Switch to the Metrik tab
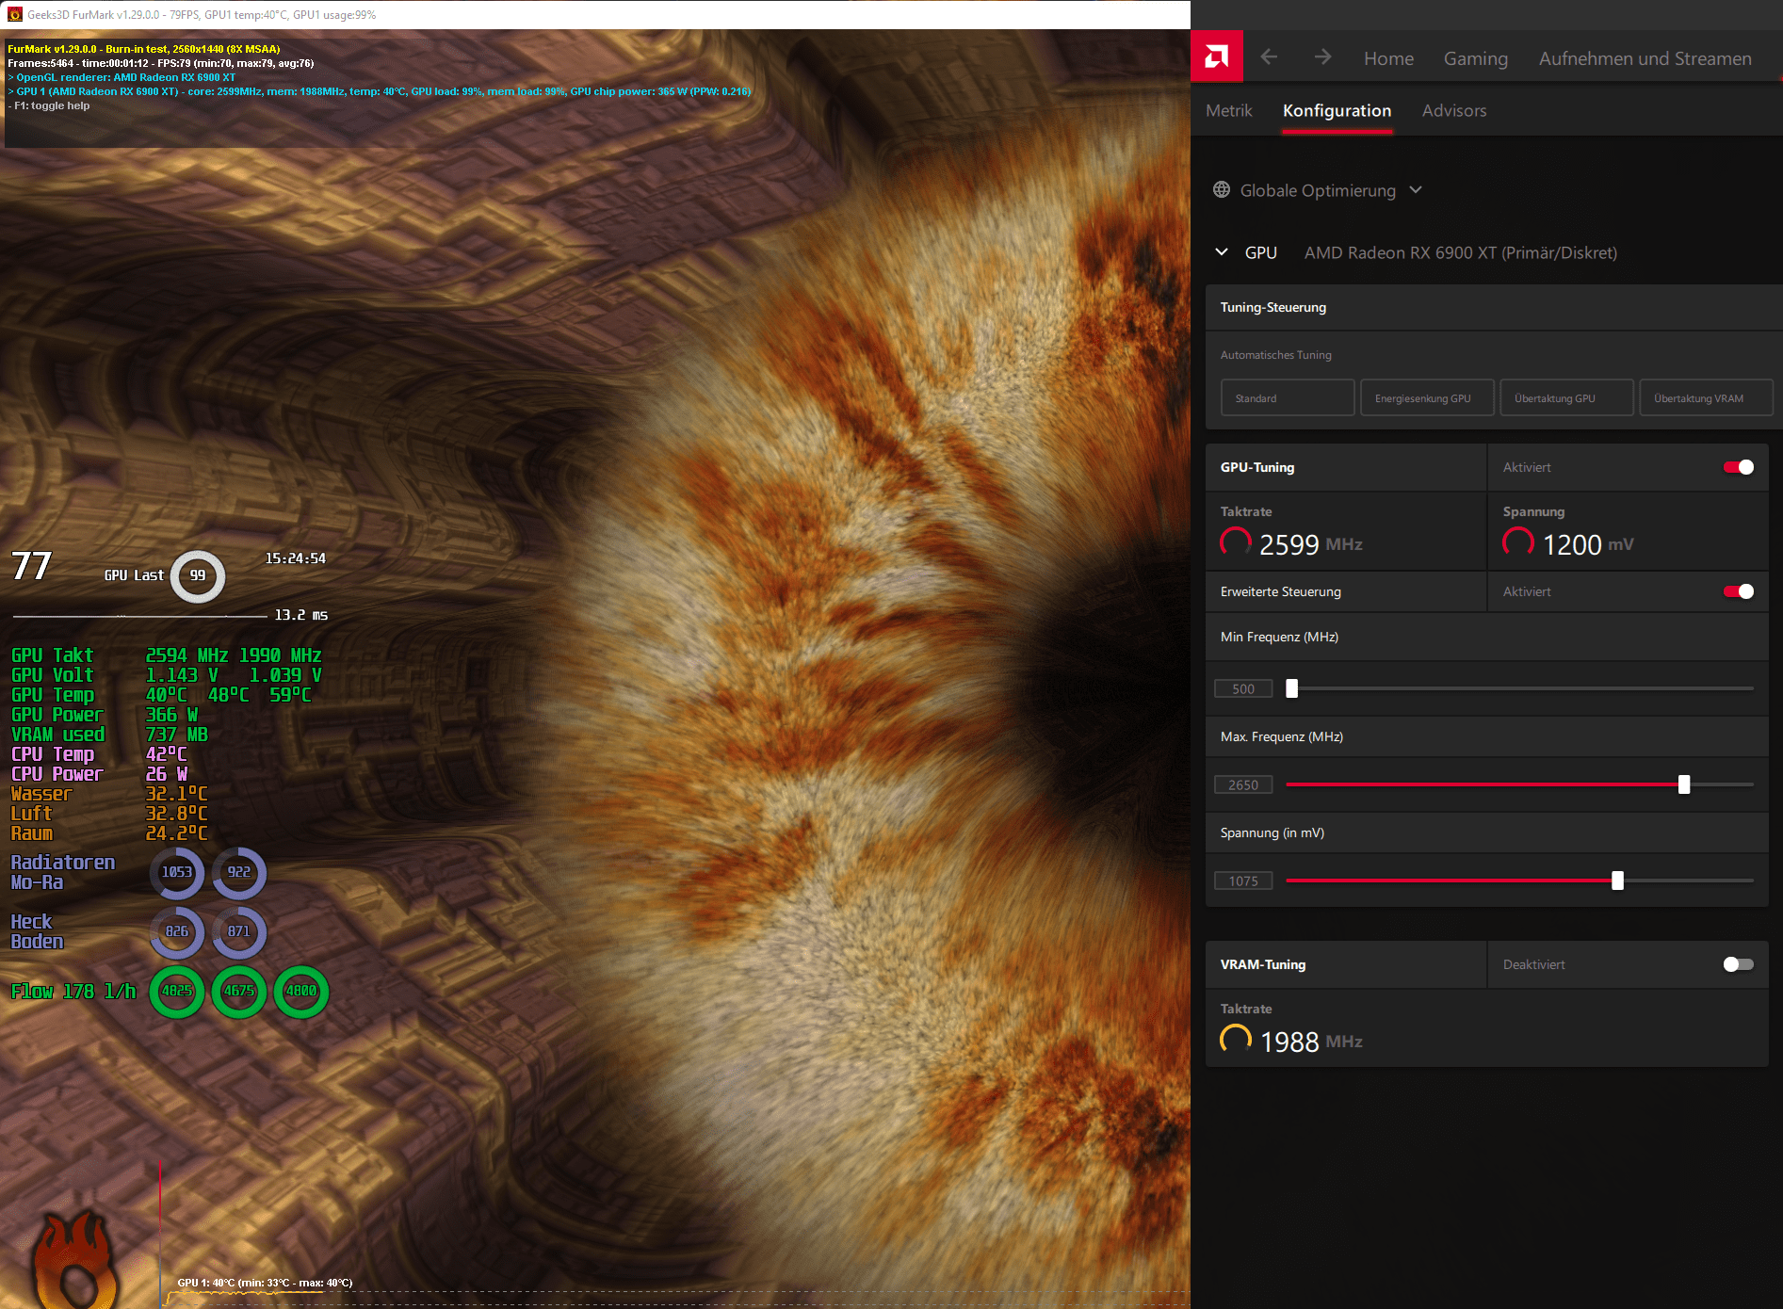 [x=1229, y=110]
